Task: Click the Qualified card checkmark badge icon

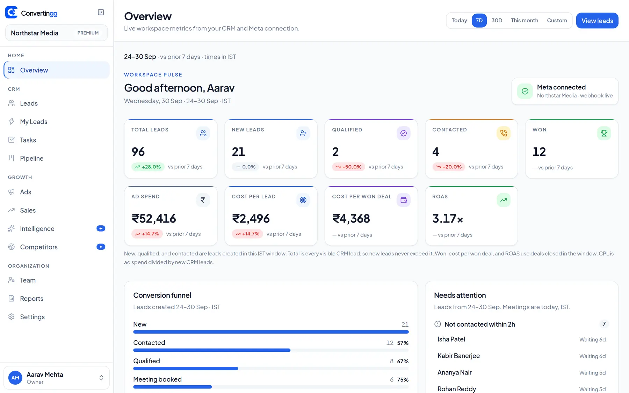Action: [404, 133]
